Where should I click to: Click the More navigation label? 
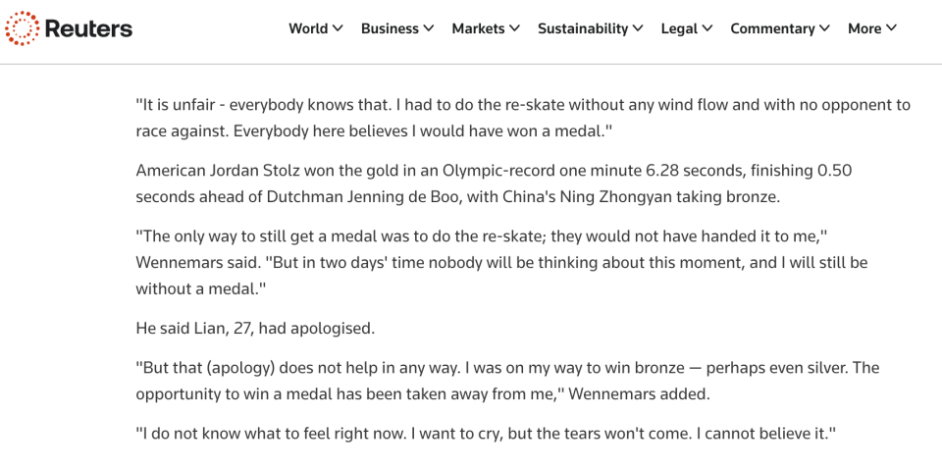tap(864, 28)
